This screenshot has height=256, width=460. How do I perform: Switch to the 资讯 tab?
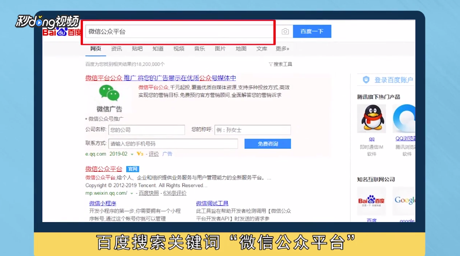pos(116,49)
